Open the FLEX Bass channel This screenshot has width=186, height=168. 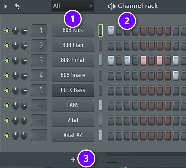click(73, 90)
